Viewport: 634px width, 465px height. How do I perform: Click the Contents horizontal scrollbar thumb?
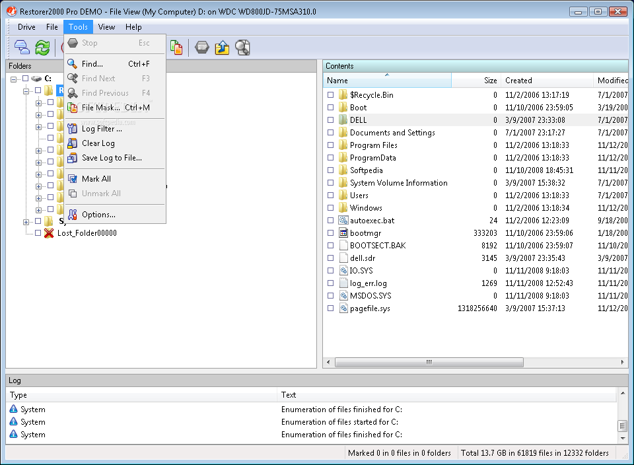pos(429,362)
